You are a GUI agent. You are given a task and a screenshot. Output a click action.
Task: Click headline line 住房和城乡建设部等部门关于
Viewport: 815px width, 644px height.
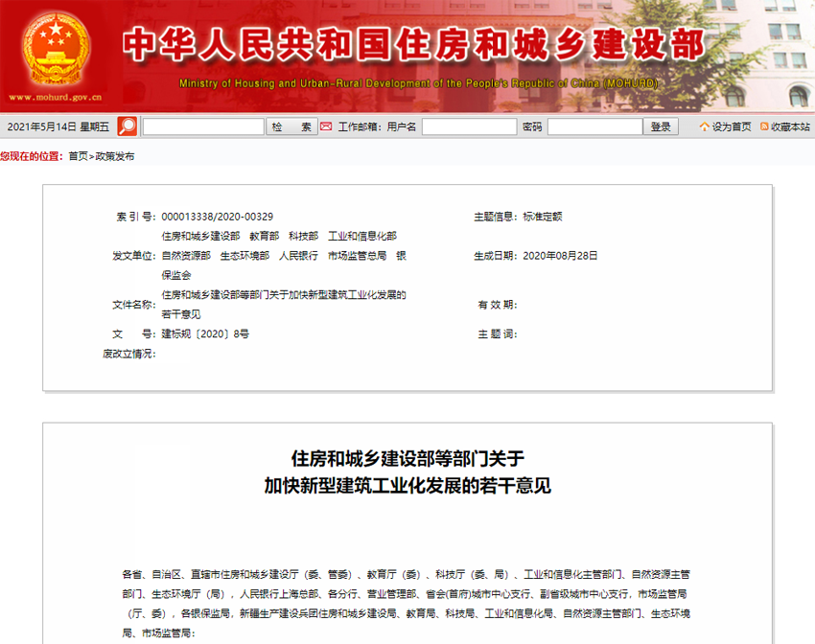click(407, 459)
